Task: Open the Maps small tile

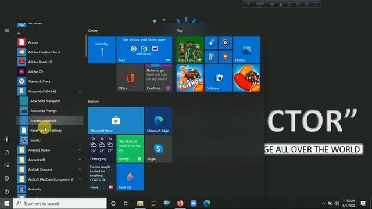Action: pyautogui.click(x=226, y=57)
